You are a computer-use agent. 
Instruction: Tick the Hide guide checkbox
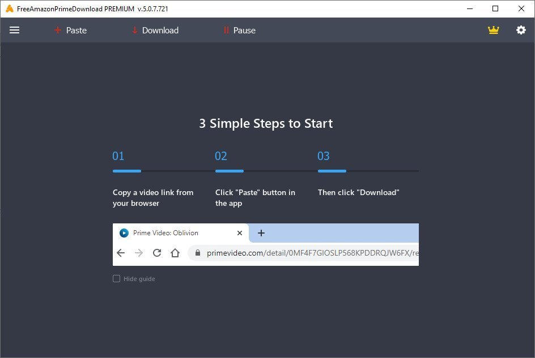pyautogui.click(x=116, y=279)
